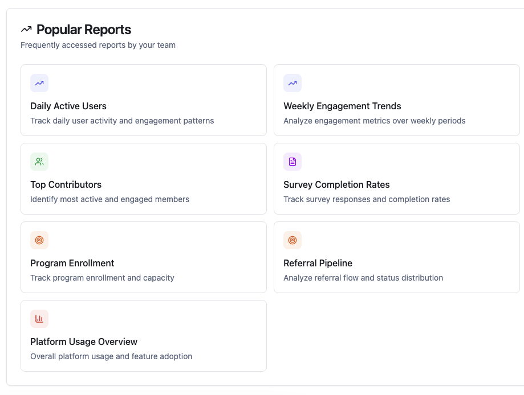Click the Referral Pipeline target icon
The image size is (524, 395).
[x=293, y=240]
